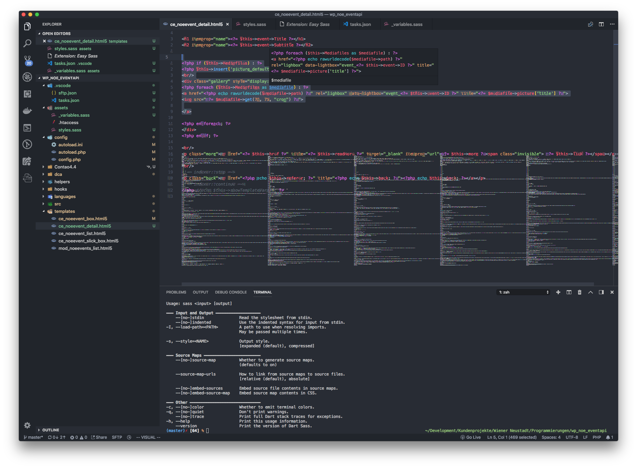Open ce_noeevent_list.html5 in the explorer
The image size is (637, 468).
click(82, 233)
